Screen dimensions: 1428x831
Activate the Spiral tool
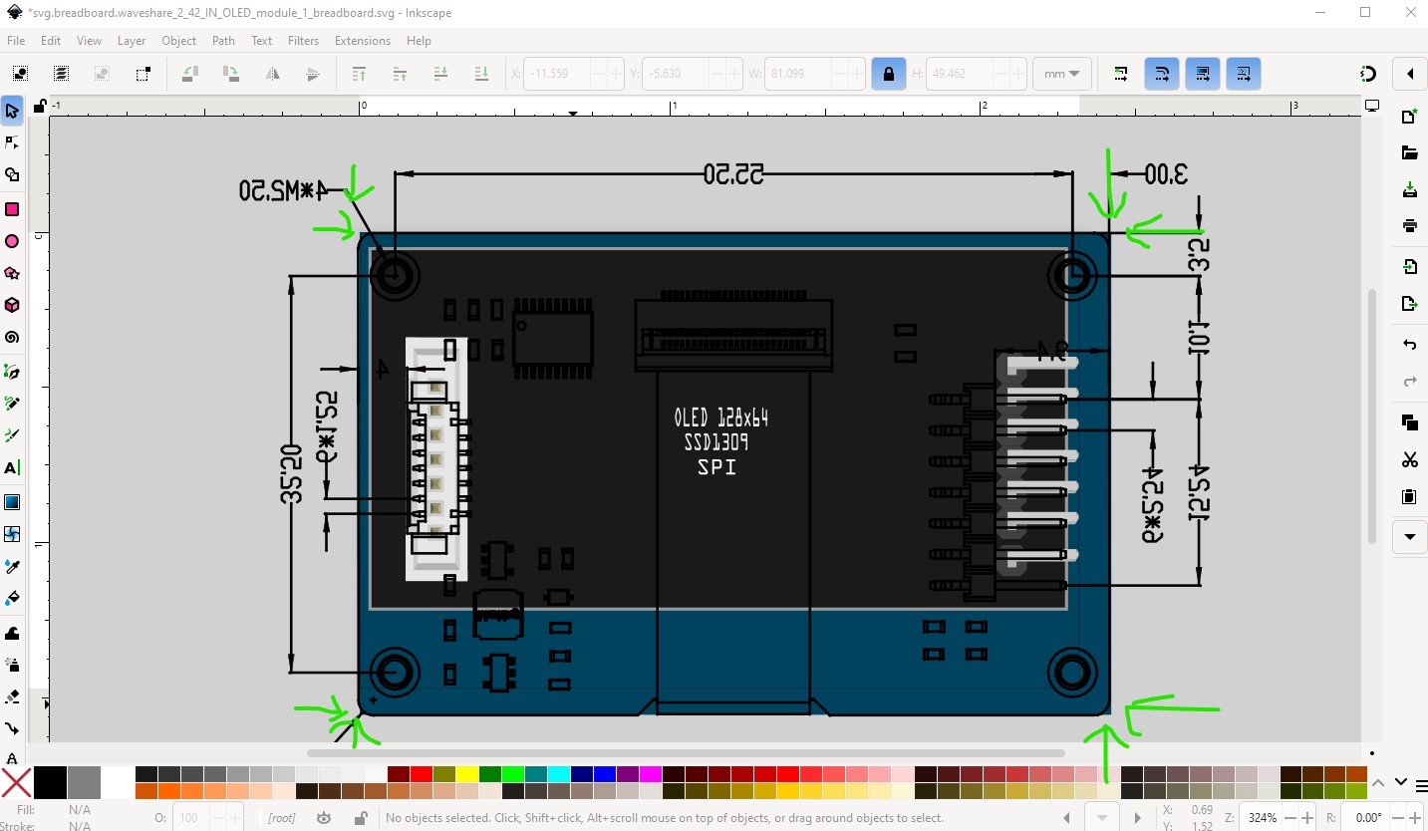click(x=12, y=337)
